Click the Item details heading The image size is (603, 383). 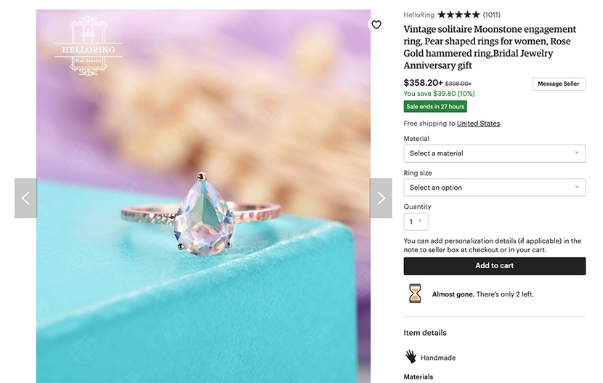[425, 333]
